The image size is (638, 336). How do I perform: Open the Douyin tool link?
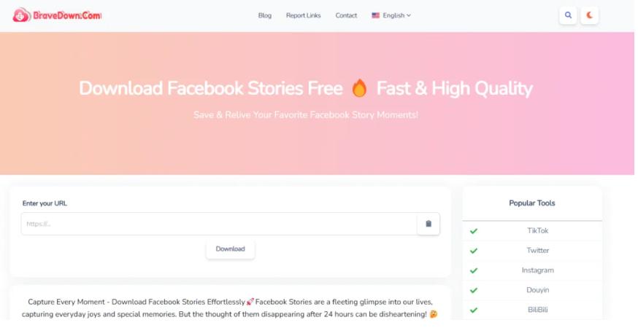(537, 290)
